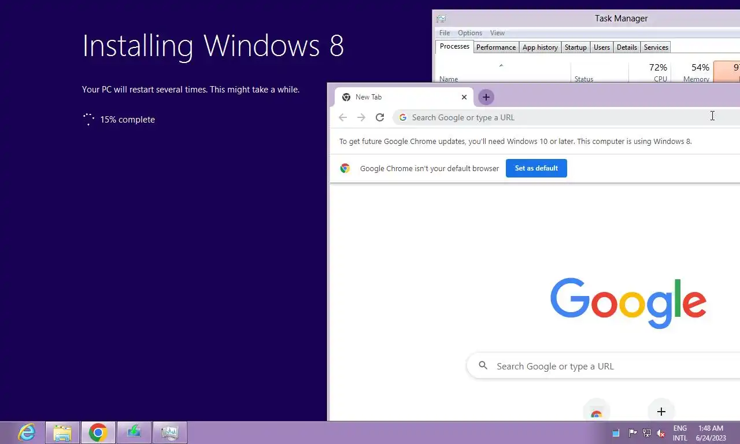This screenshot has height=444, width=740.
Task: Switch to the Users tab
Action: pyautogui.click(x=602, y=47)
